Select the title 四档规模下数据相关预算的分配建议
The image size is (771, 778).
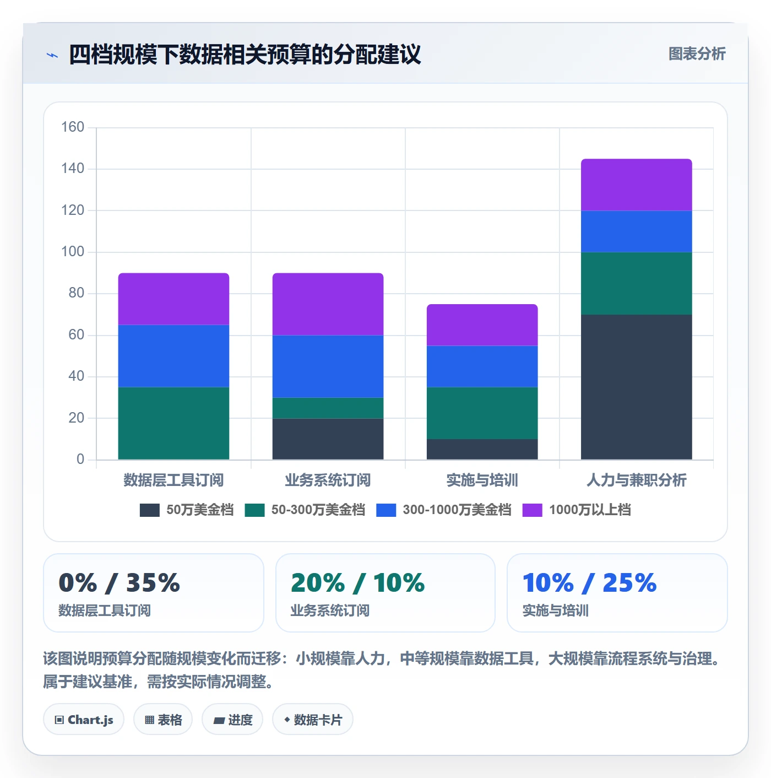coord(245,55)
